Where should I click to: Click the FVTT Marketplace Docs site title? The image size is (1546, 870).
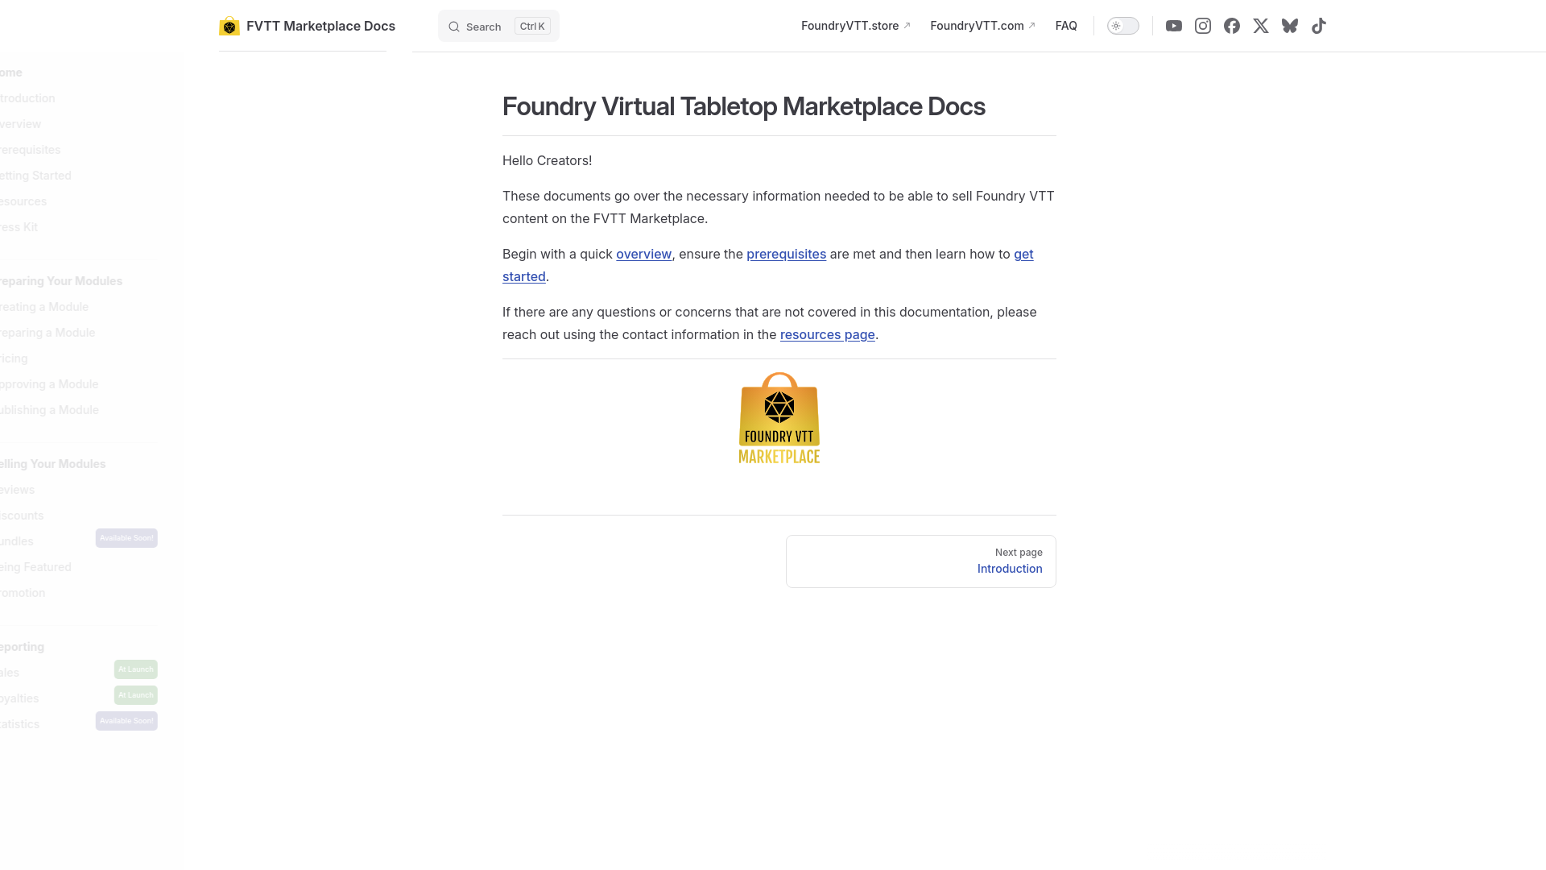click(320, 26)
